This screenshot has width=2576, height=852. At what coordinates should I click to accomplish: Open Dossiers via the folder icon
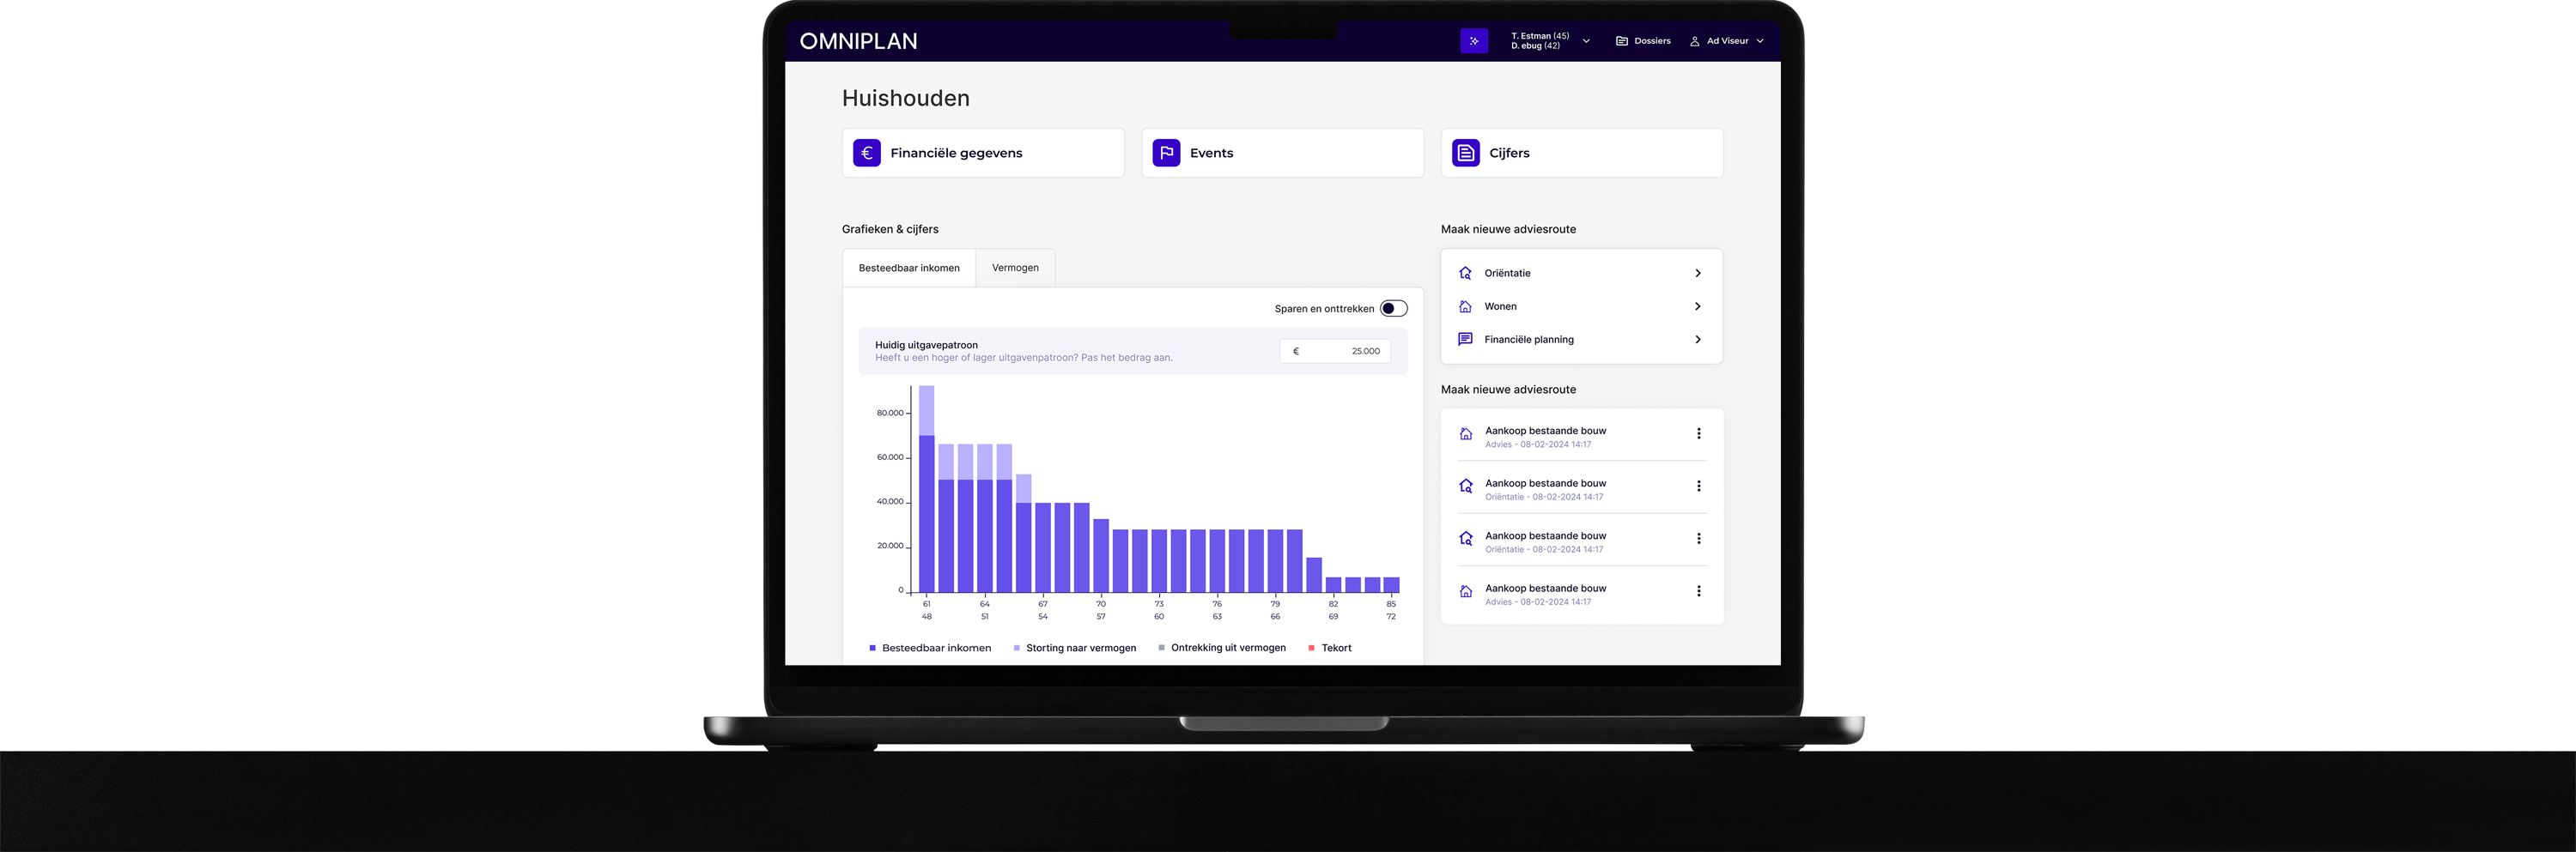point(1621,41)
